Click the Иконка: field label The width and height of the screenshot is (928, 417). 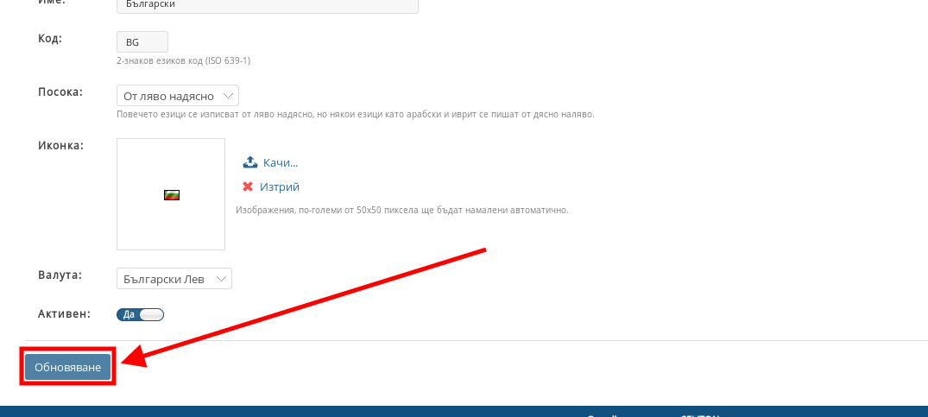(60, 145)
